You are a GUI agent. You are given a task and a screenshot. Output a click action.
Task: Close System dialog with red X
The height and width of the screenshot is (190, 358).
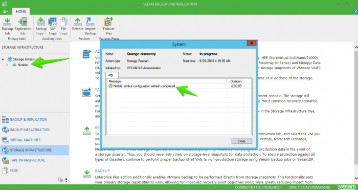point(252,43)
